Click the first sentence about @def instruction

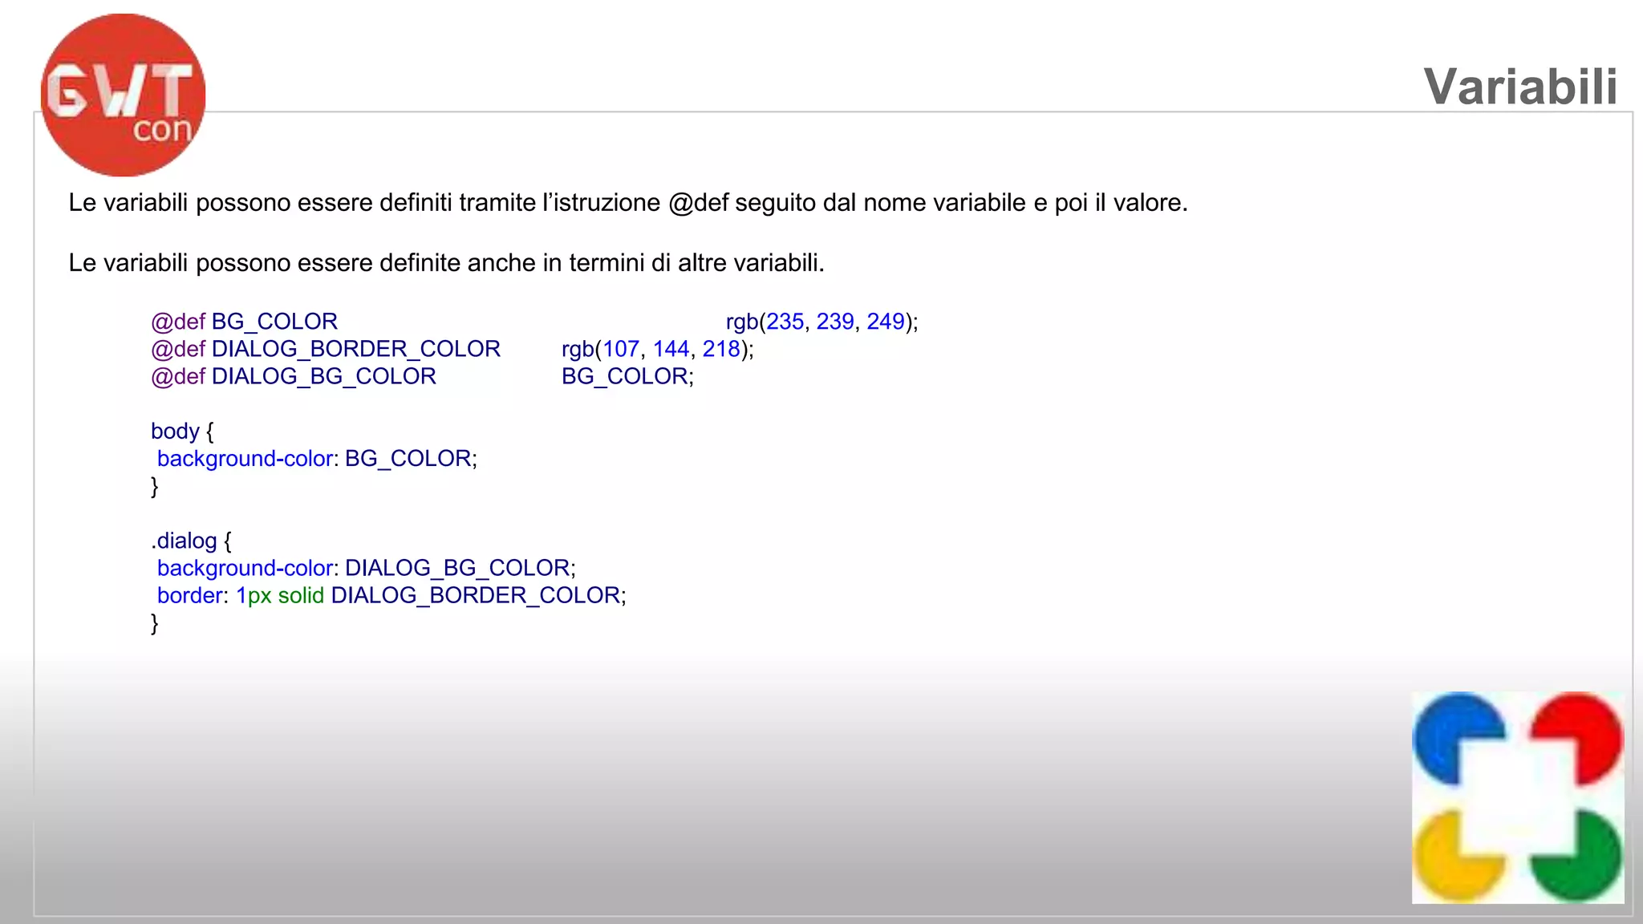point(627,203)
